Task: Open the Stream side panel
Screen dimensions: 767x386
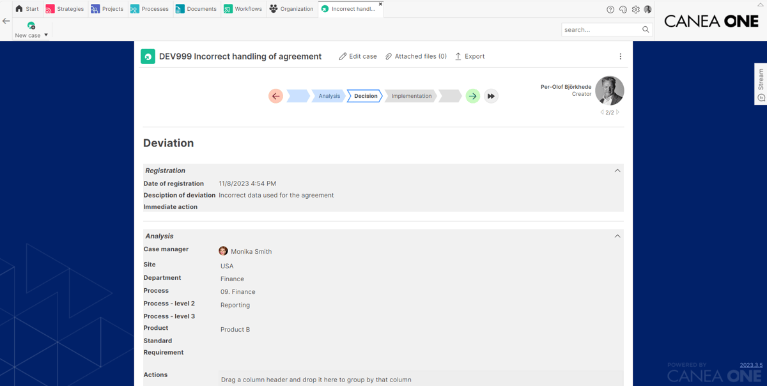Action: click(x=761, y=84)
